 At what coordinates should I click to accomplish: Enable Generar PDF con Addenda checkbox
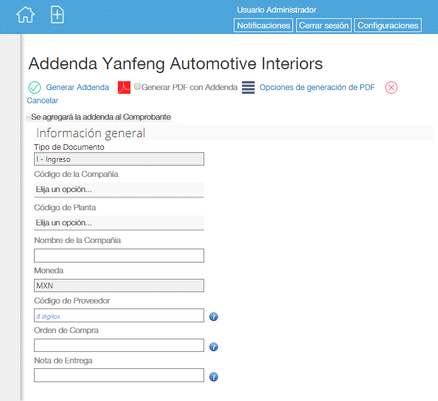[137, 86]
